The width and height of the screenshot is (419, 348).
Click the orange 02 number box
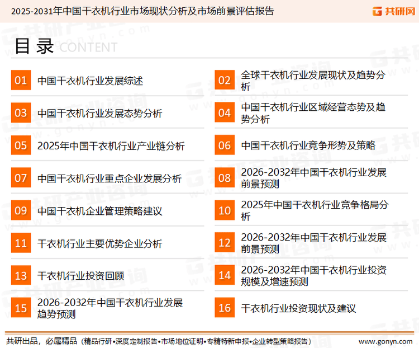225,80
